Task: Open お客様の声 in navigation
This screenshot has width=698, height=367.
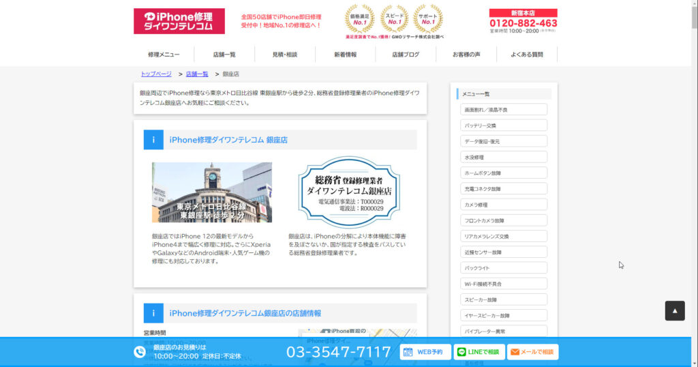Action: [466, 55]
